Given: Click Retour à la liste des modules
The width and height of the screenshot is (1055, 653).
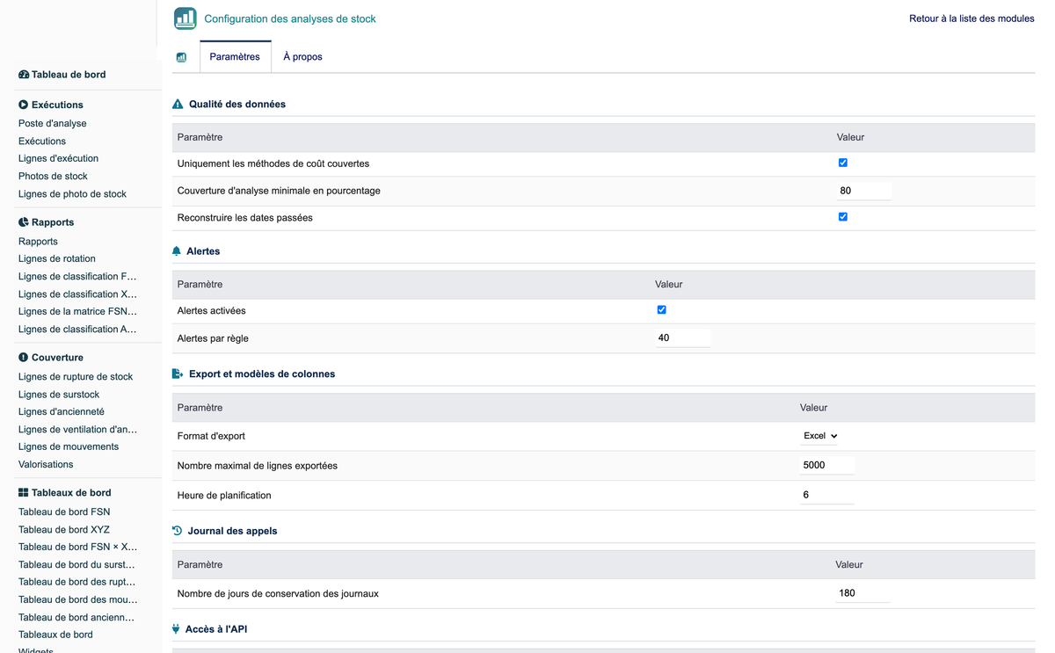Looking at the screenshot, I should pos(971,18).
